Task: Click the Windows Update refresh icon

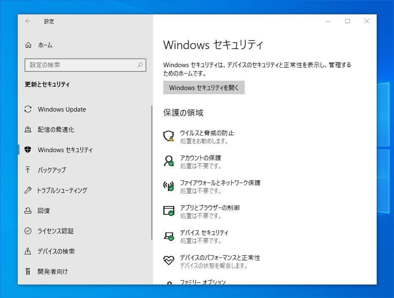Action: [x=28, y=109]
